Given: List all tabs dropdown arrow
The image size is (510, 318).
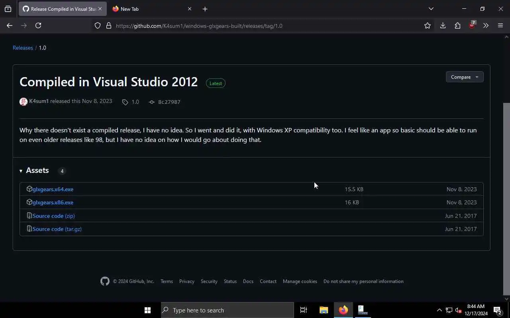Looking at the screenshot, I should tap(431, 9).
